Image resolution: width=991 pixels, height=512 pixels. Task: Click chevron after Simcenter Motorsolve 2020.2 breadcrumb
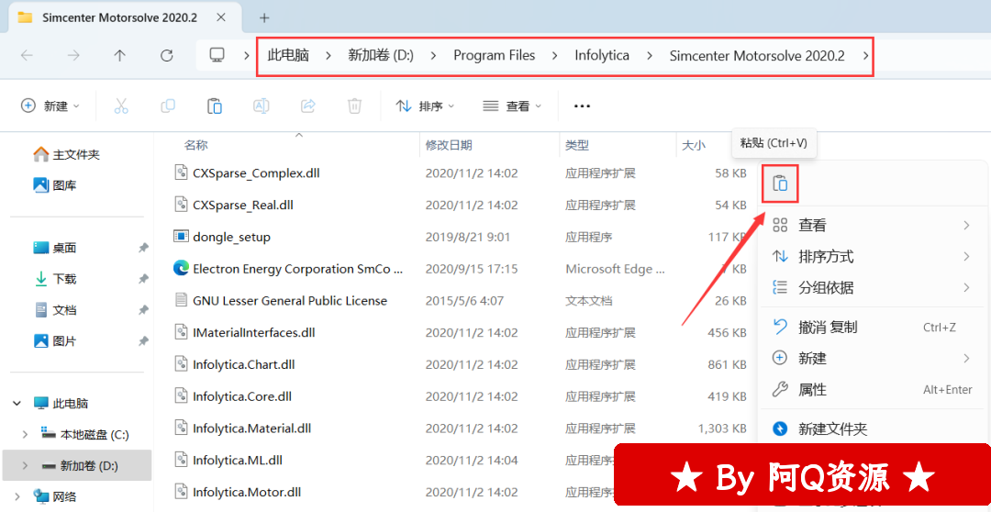(x=865, y=56)
